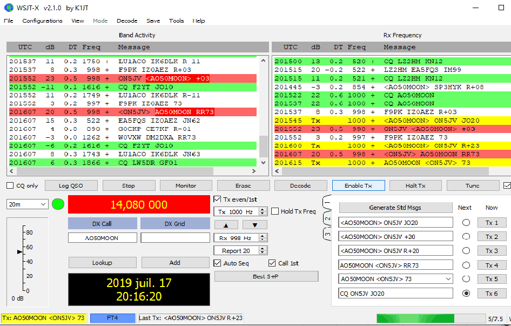
Task: Click the red 14,080 000 frequency display
Action: [x=139, y=204]
